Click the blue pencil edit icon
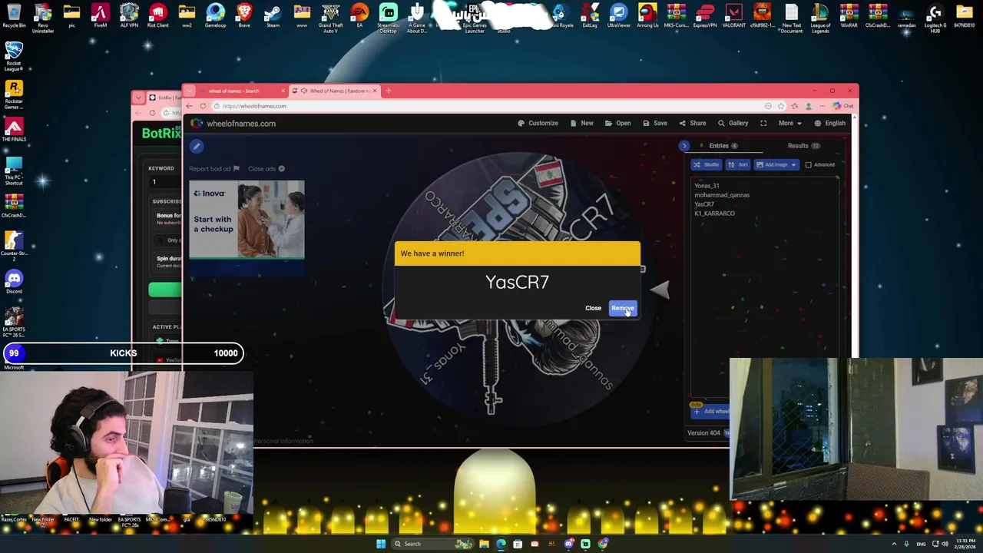Screen dimensions: 983x553 [197, 146]
